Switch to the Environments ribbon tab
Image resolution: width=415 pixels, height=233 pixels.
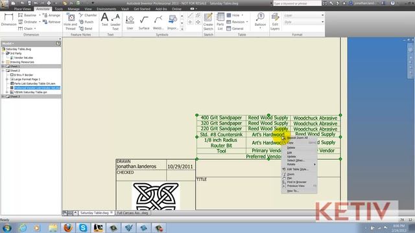[x=106, y=9]
